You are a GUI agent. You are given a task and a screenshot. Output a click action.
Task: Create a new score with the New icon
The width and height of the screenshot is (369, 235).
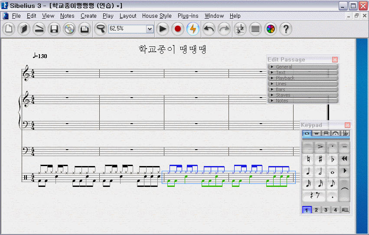coord(9,29)
